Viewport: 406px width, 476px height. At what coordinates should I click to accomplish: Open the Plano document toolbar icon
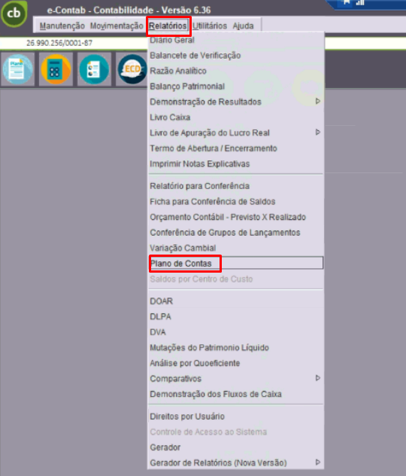[x=17, y=69]
